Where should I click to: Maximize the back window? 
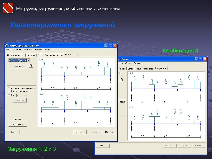[x=201, y=59]
